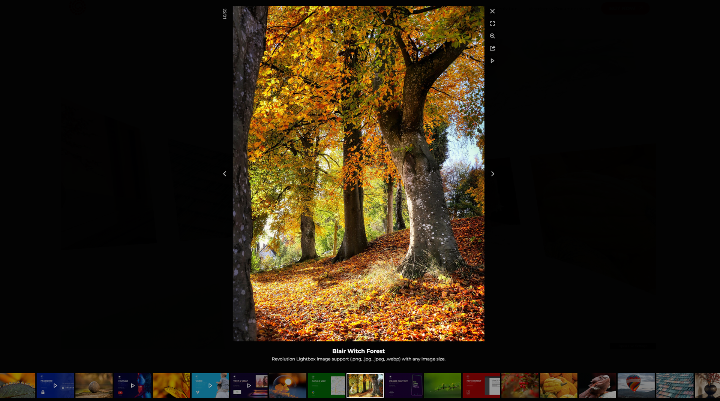Open the YouTube video thumbnail

click(x=133, y=385)
